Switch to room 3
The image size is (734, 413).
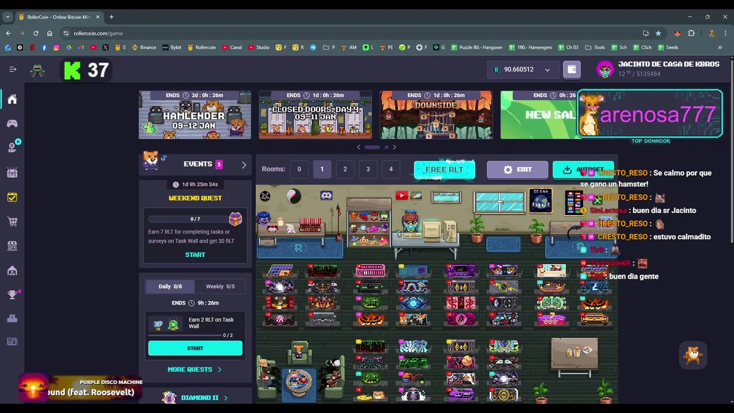tap(368, 169)
